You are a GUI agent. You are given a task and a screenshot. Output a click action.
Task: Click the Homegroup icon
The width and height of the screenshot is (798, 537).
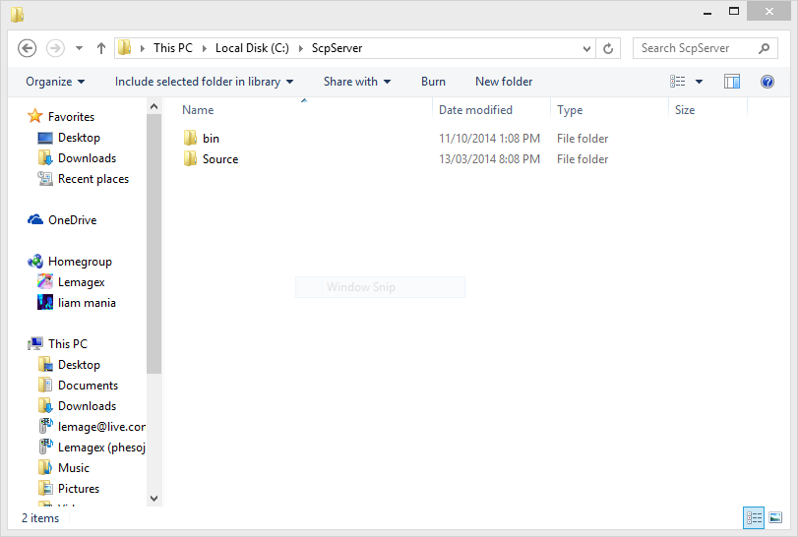click(35, 262)
